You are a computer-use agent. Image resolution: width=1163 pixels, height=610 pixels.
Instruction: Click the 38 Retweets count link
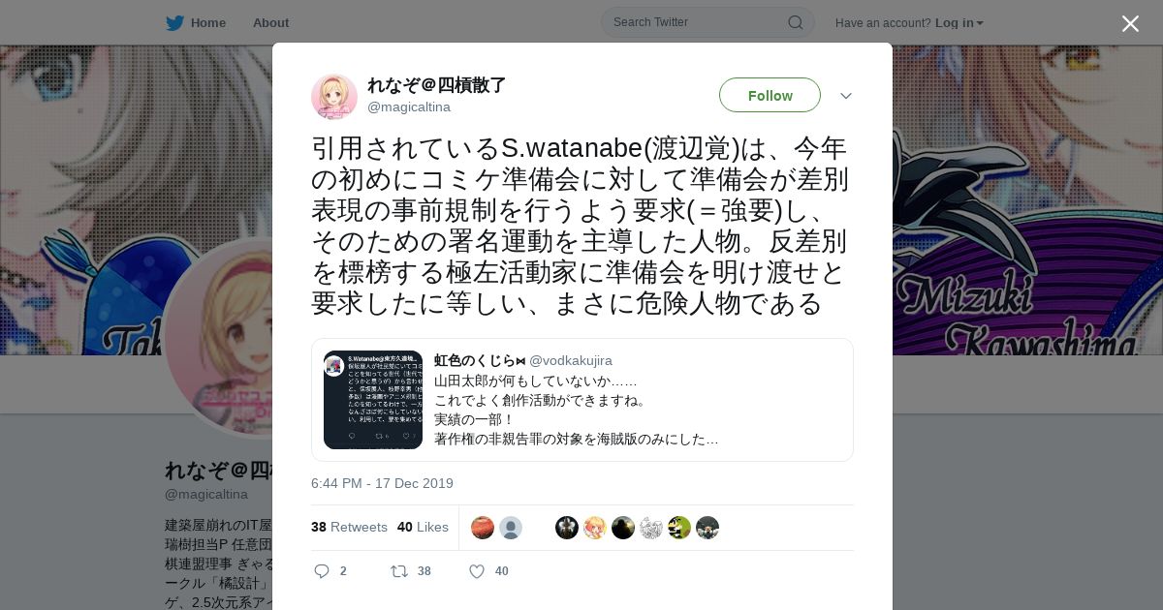(349, 527)
